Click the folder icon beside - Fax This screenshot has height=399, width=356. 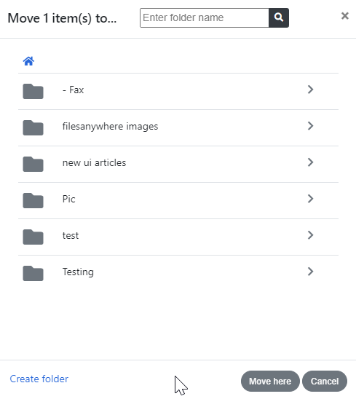click(33, 91)
